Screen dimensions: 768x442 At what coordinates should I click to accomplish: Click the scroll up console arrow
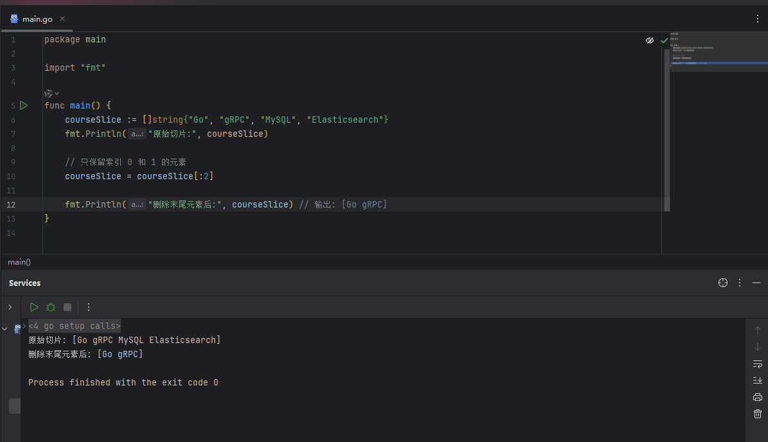click(x=757, y=330)
